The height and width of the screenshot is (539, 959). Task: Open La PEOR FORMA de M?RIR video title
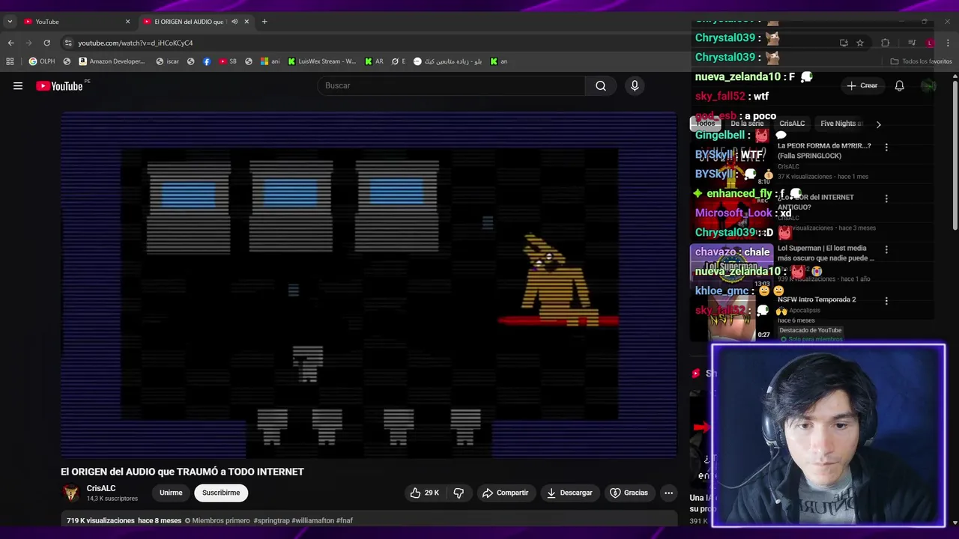824,150
